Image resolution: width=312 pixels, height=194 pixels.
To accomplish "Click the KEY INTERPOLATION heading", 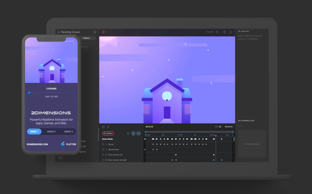I will pos(246,121).
